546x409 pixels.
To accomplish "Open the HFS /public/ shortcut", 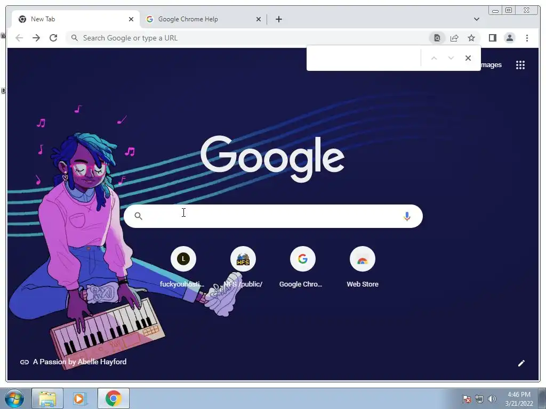I will (243, 267).
